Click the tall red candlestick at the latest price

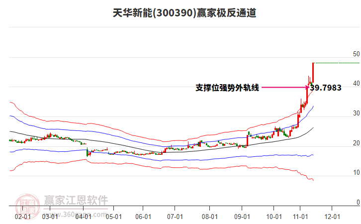(x=313, y=73)
